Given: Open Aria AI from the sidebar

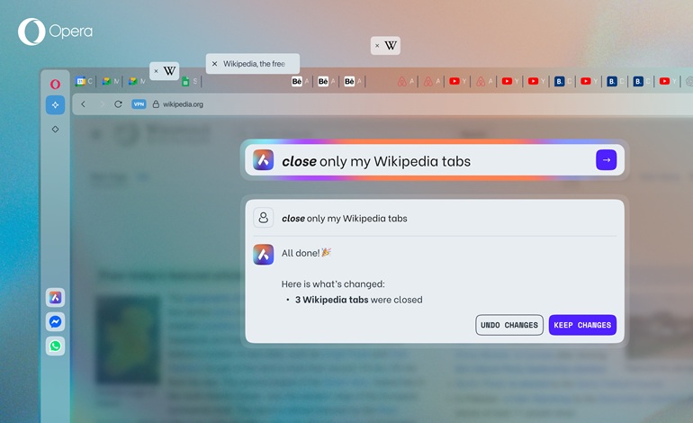Looking at the screenshot, I should [55, 298].
